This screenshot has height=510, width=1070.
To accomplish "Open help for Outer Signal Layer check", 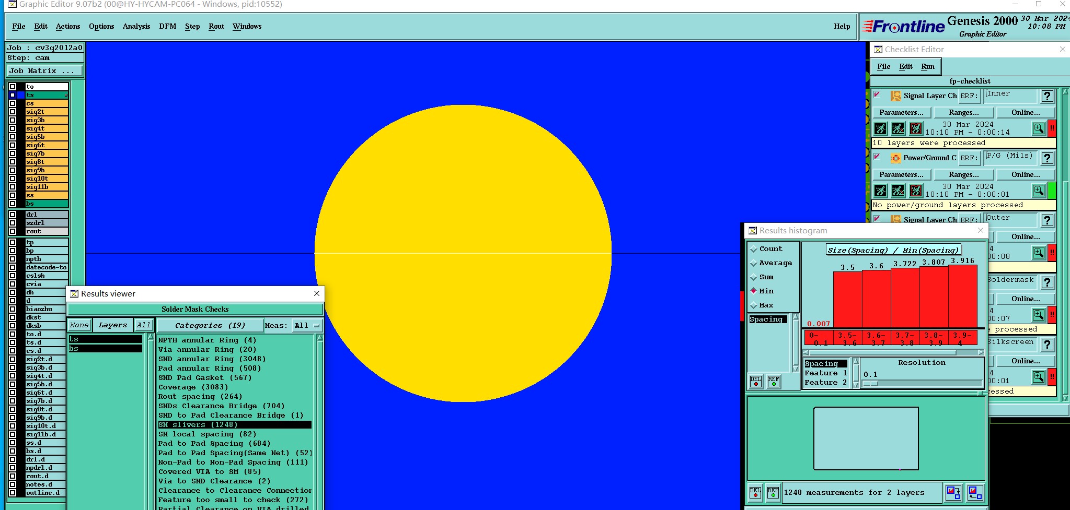I will [x=1047, y=220].
